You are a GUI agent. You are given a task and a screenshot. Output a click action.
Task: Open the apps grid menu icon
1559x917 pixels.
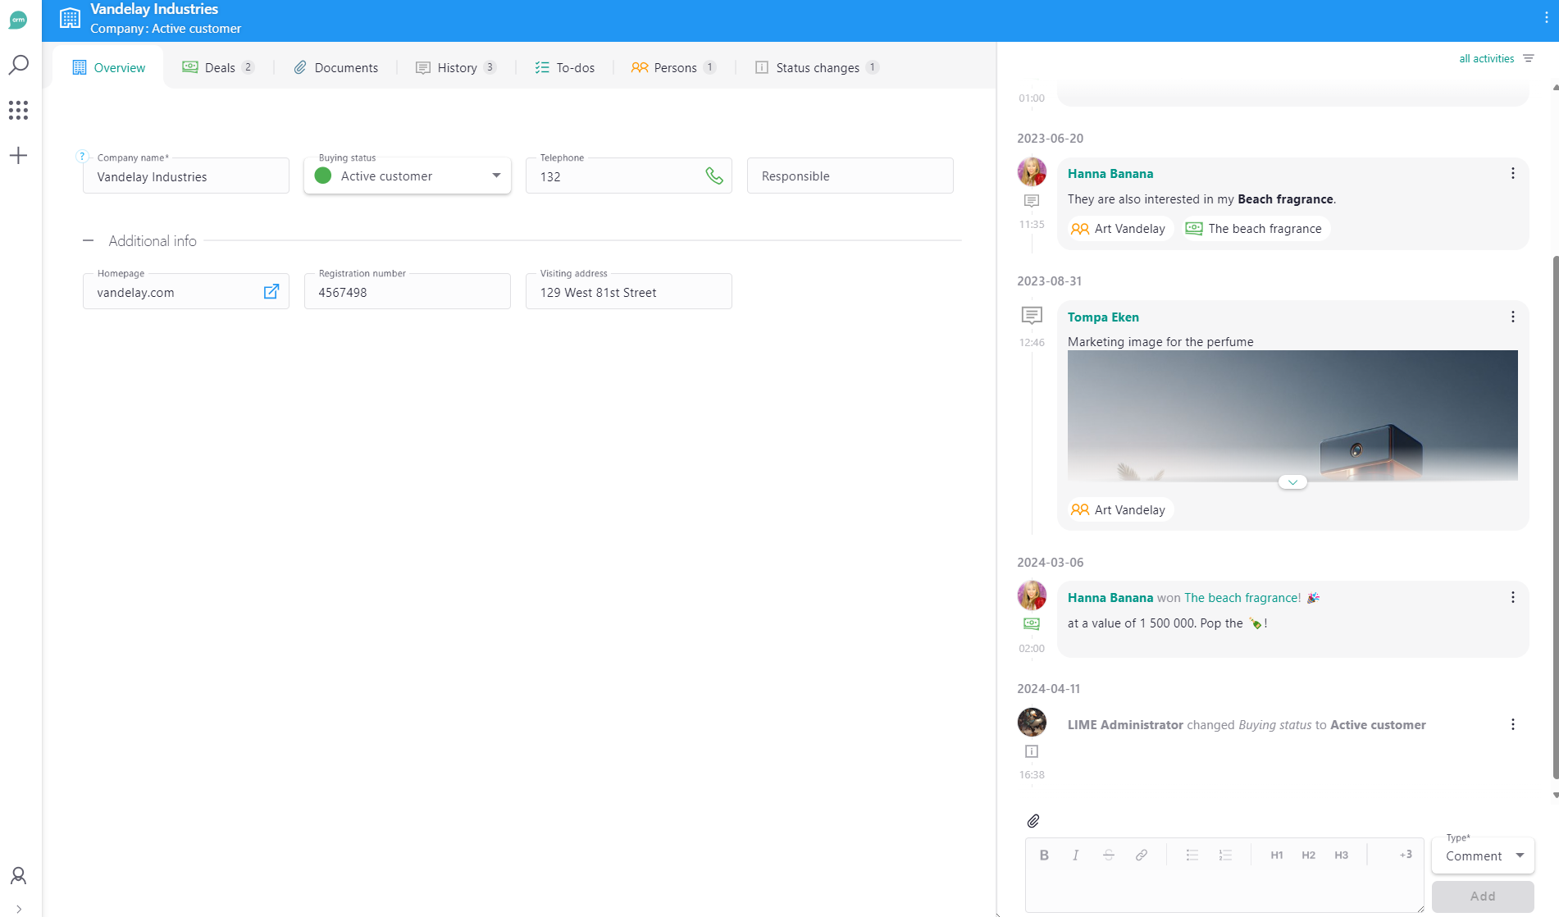(18, 110)
